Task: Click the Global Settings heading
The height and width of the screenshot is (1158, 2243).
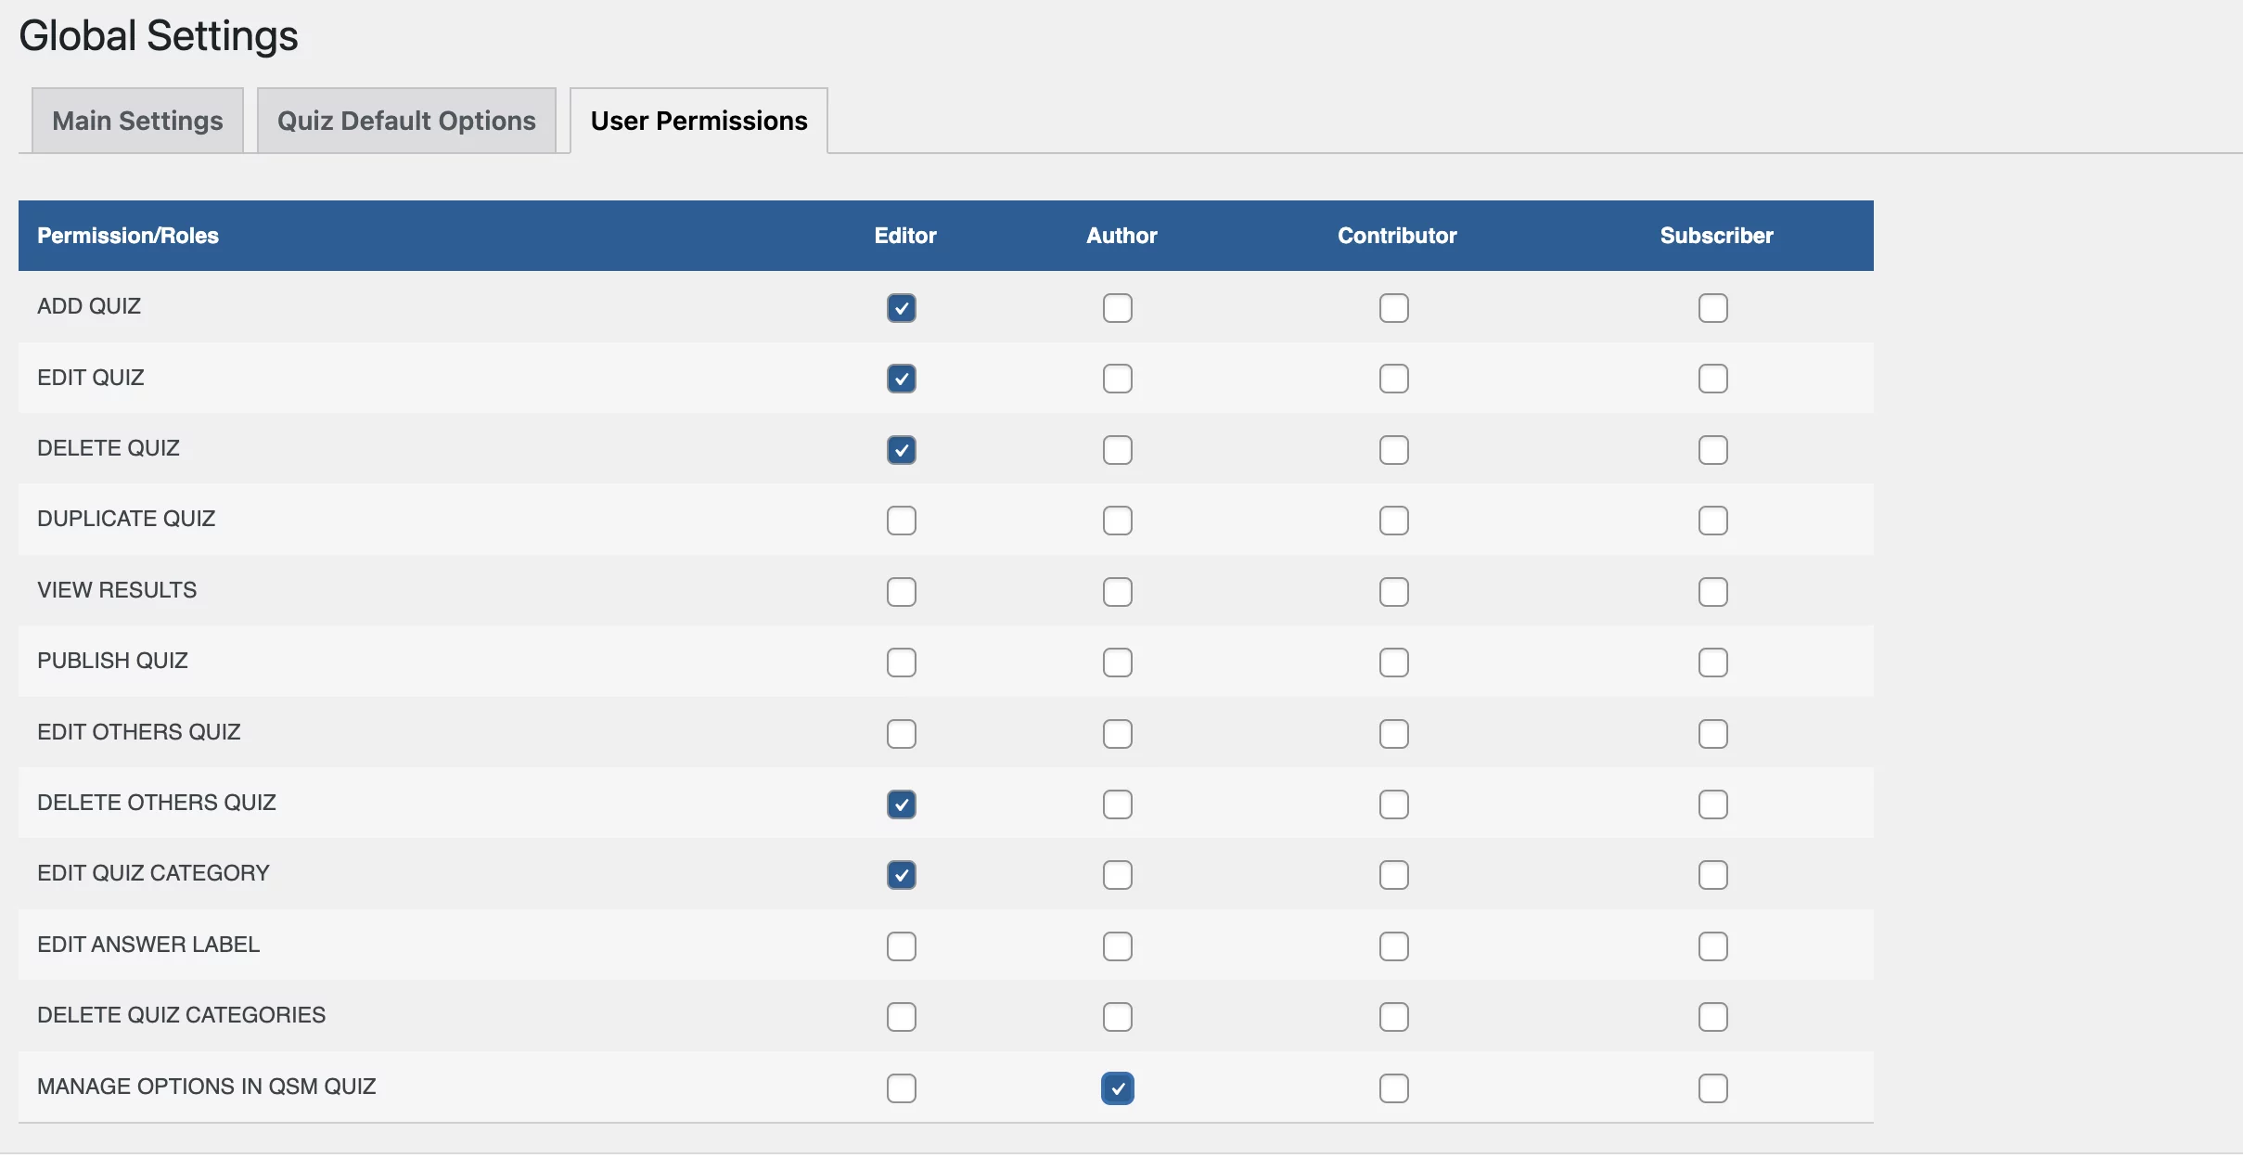Action: click(159, 36)
